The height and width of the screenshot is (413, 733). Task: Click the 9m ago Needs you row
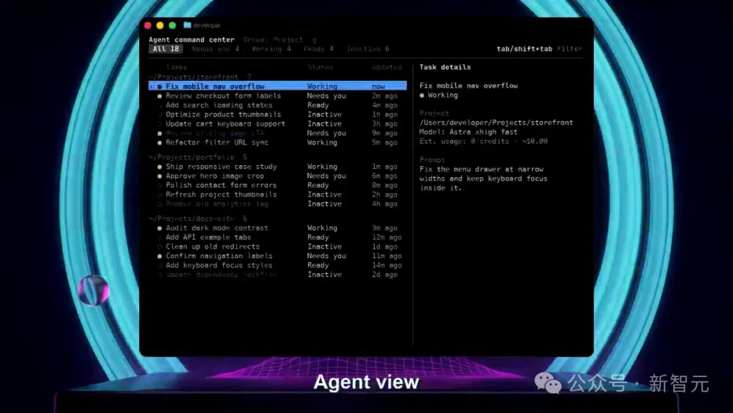click(278, 133)
